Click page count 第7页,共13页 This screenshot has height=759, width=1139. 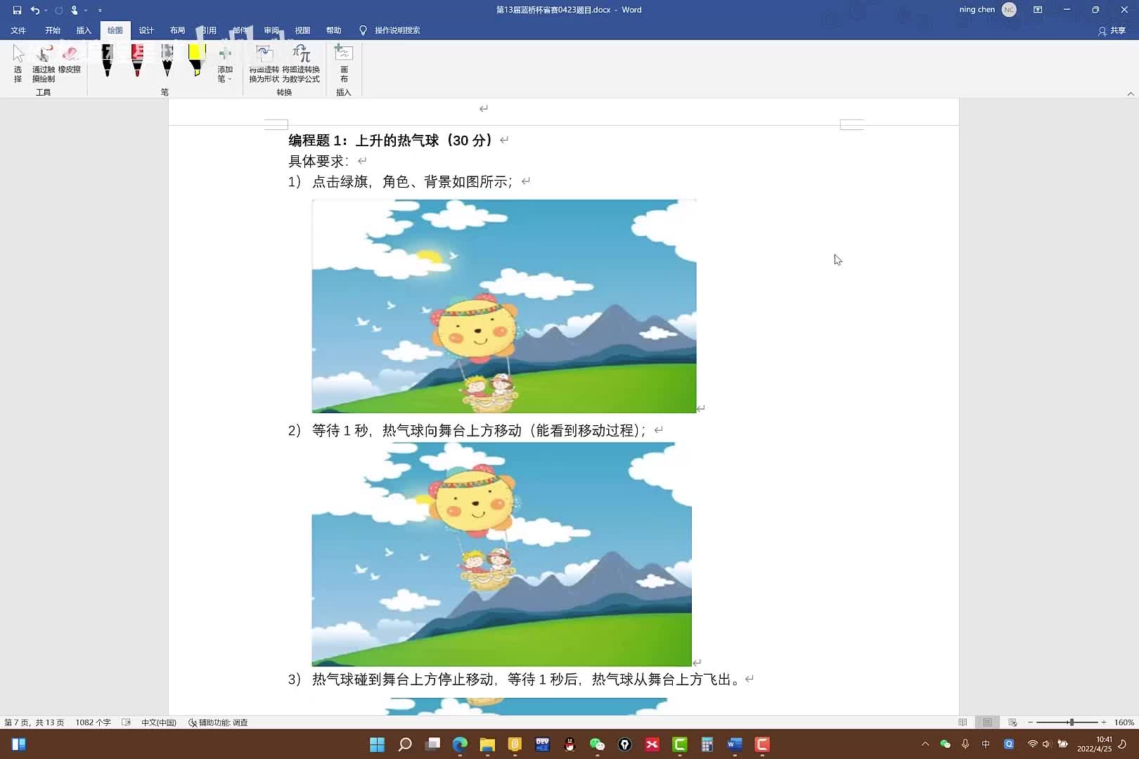34,722
